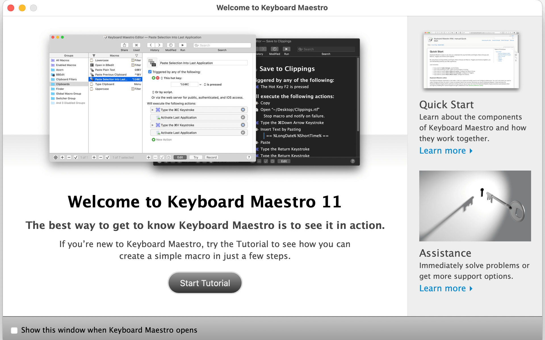Click the Assistance heading text

point(445,253)
